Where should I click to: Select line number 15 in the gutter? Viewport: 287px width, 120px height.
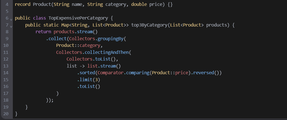pyautogui.click(x=6, y=80)
